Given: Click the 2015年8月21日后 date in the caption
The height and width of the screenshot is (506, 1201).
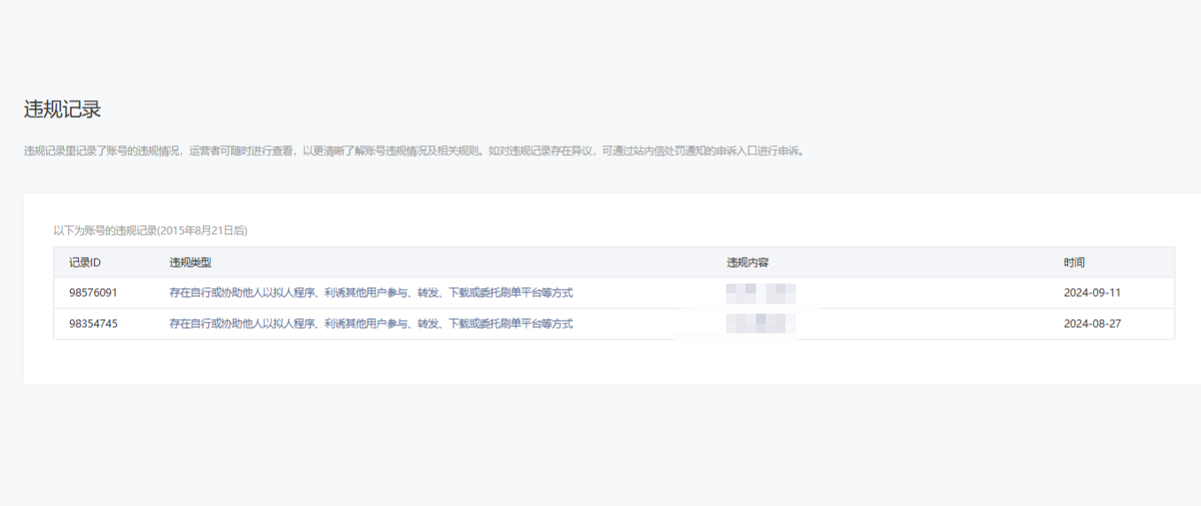Looking at the screenshot, I should click(x=202, y=230).
